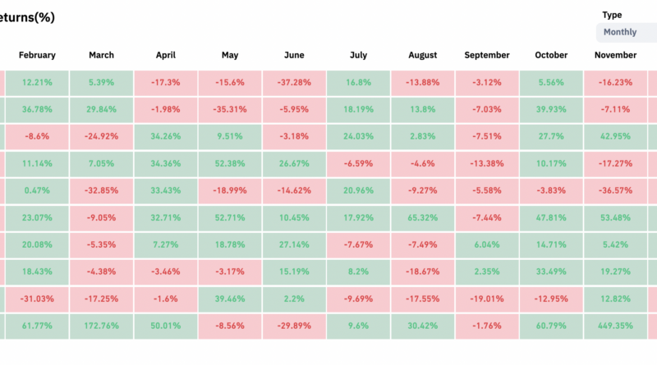657x365 pixels.
Task: Click the October column header
Action: point(551,56)
